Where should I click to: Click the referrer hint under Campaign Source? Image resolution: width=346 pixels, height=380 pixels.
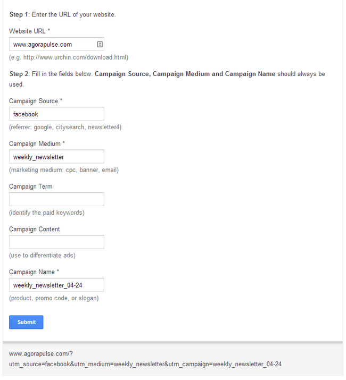(x=65, y=127)
